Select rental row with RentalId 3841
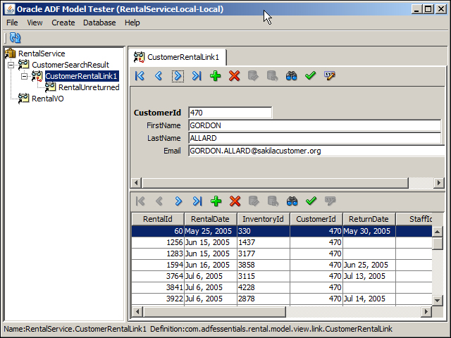 click(x=282, y=287)
